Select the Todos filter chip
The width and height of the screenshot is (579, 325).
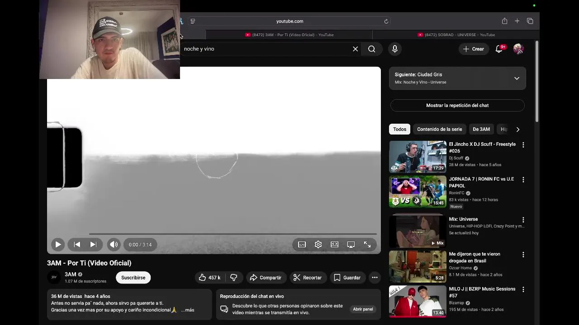(x=399, y=129)
